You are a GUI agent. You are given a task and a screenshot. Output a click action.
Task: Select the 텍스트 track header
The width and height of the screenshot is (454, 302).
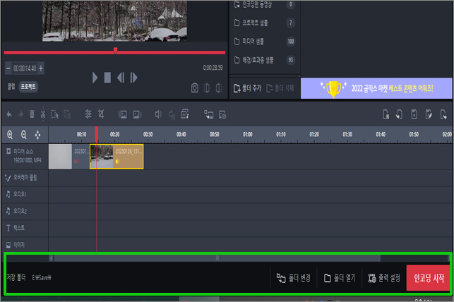click(24, 228)
